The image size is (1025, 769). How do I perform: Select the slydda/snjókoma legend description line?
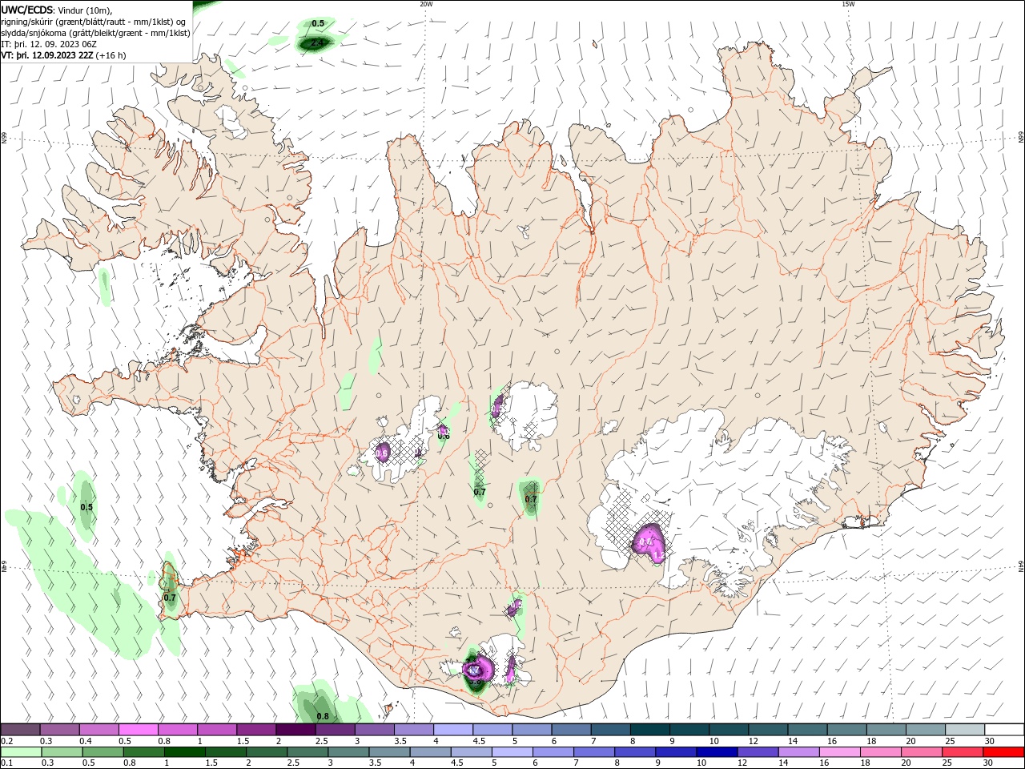point(95,33)
